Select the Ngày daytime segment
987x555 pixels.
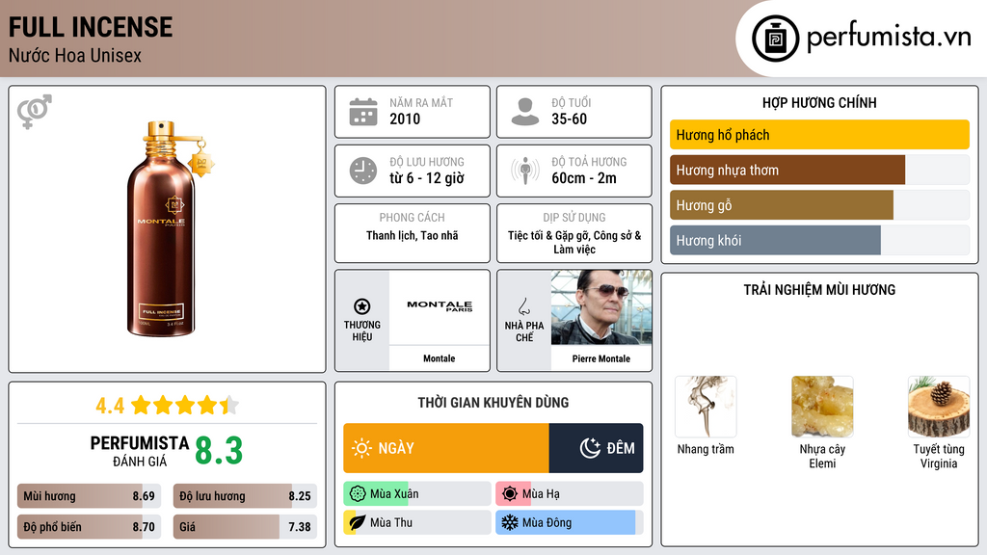click(446, 448)
